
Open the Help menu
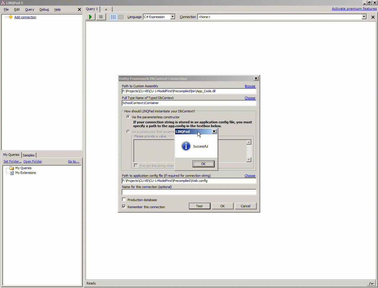(x=58, y=9)
